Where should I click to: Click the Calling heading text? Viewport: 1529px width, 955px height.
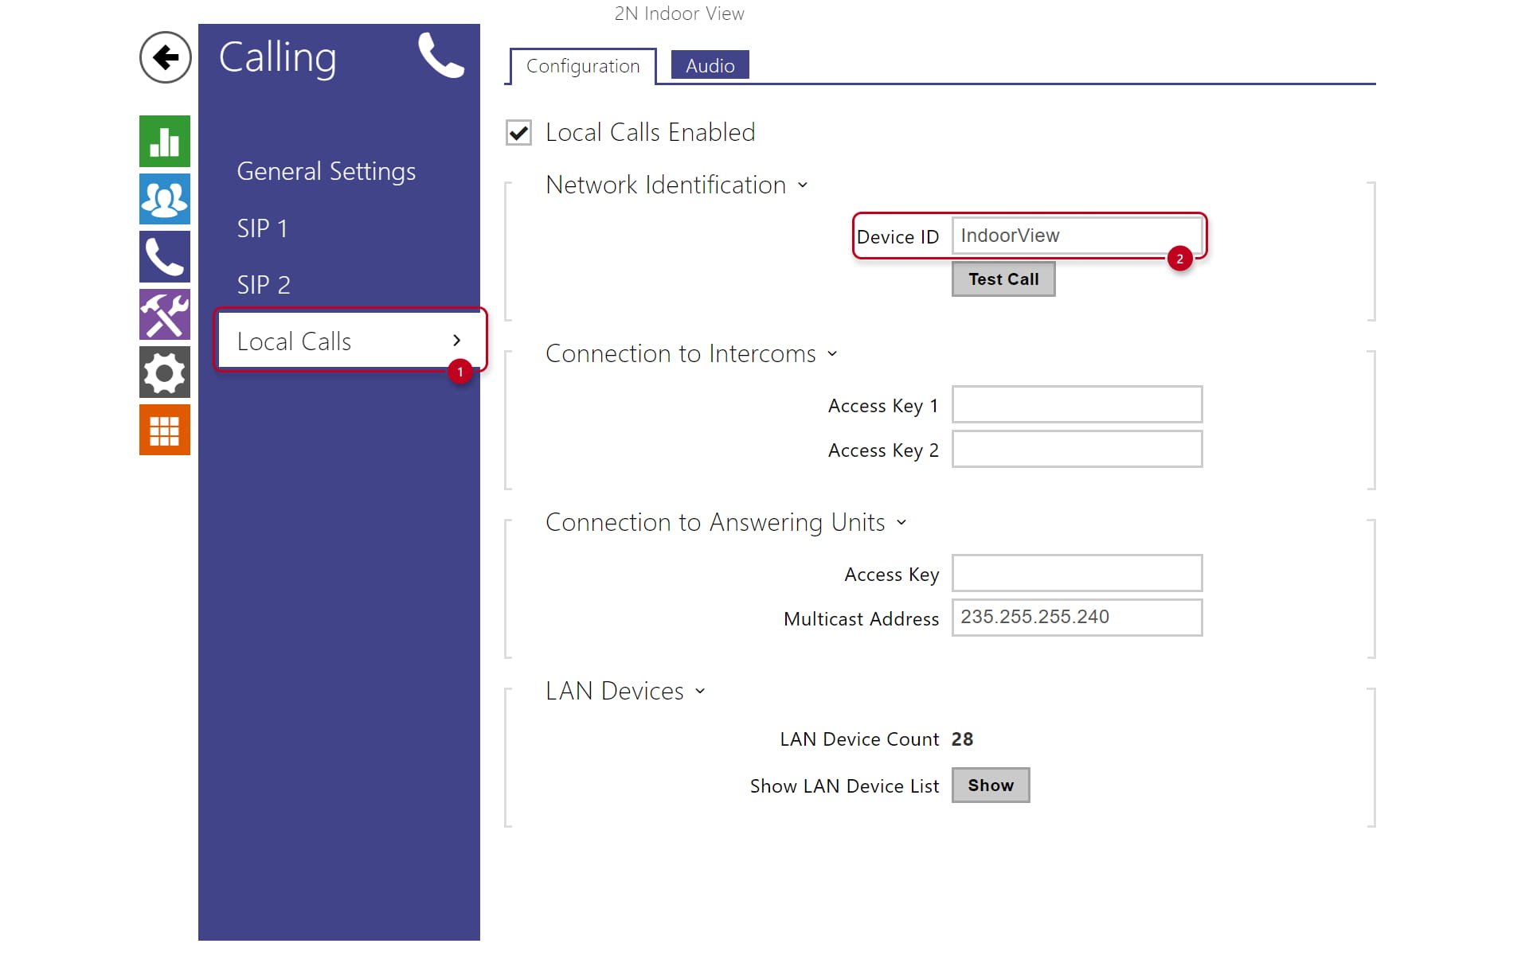coord(278,58)
